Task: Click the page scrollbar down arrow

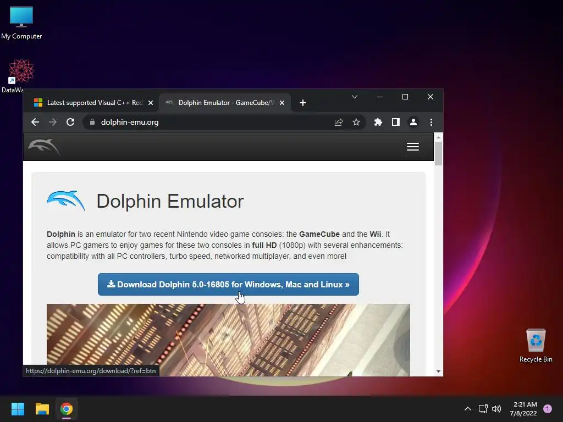Action: click(438, 371)
